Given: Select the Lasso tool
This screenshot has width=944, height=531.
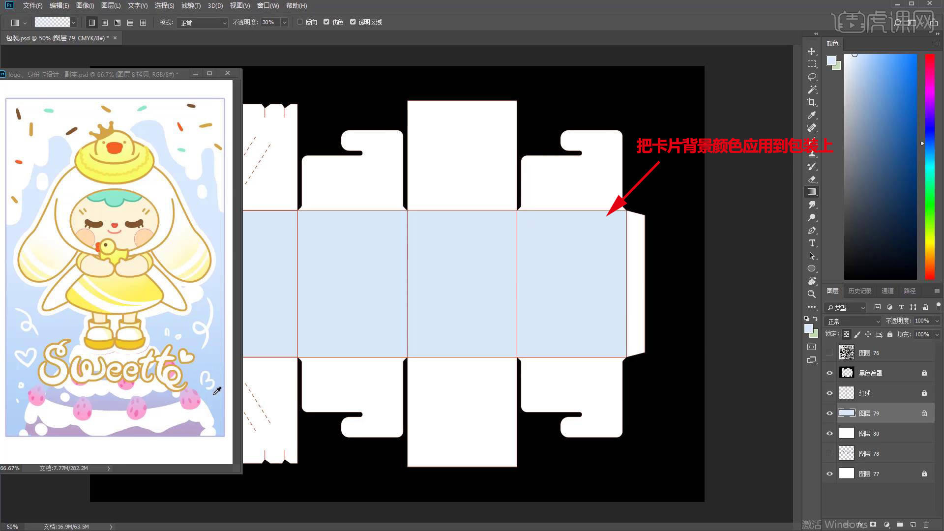Looking at the screenshot, I should pyautogui.click(x=812, y=77).
